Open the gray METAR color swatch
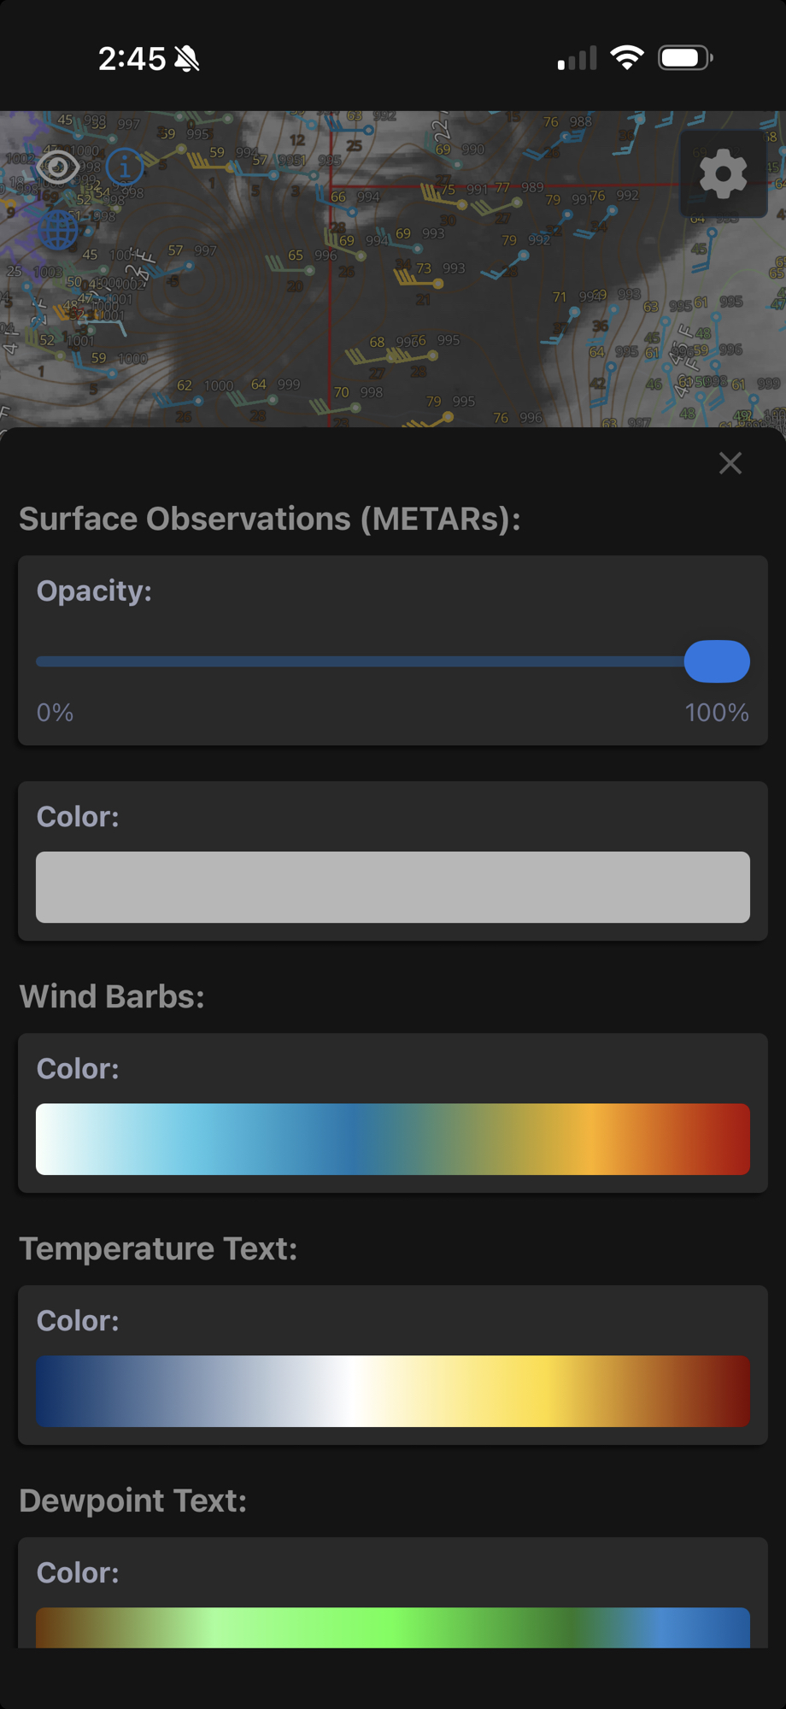Viewport: 786px width, 1709px height. click(x=393, y=887)
